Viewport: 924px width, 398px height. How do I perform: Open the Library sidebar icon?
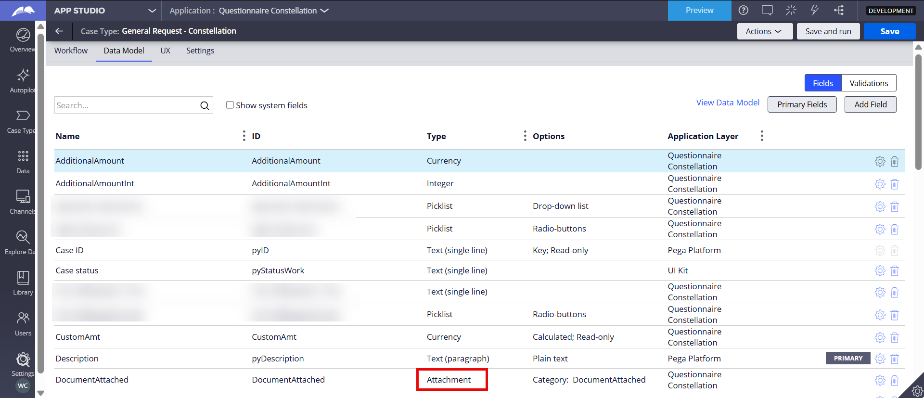point(23,278)
